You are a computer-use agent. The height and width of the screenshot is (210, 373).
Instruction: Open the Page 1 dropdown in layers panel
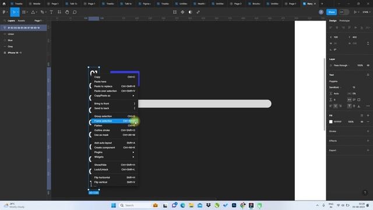point(38,21)
